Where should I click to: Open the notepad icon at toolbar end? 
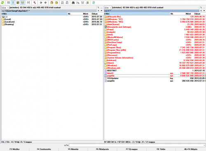[x=94, y=2]
